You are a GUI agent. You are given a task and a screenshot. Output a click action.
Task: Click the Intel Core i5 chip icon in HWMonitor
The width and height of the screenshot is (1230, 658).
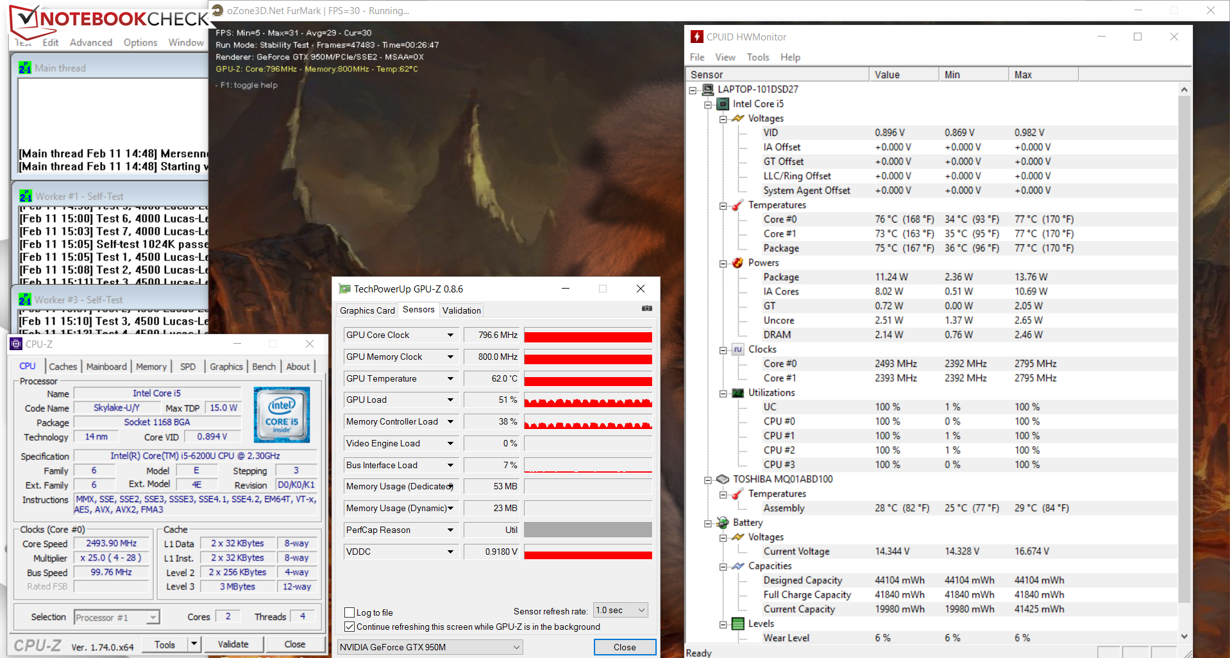(x=723, y=104)
